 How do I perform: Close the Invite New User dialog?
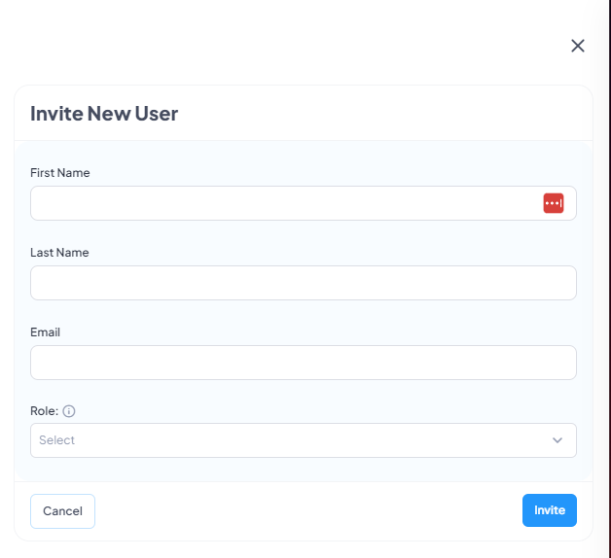click(578, 46)
